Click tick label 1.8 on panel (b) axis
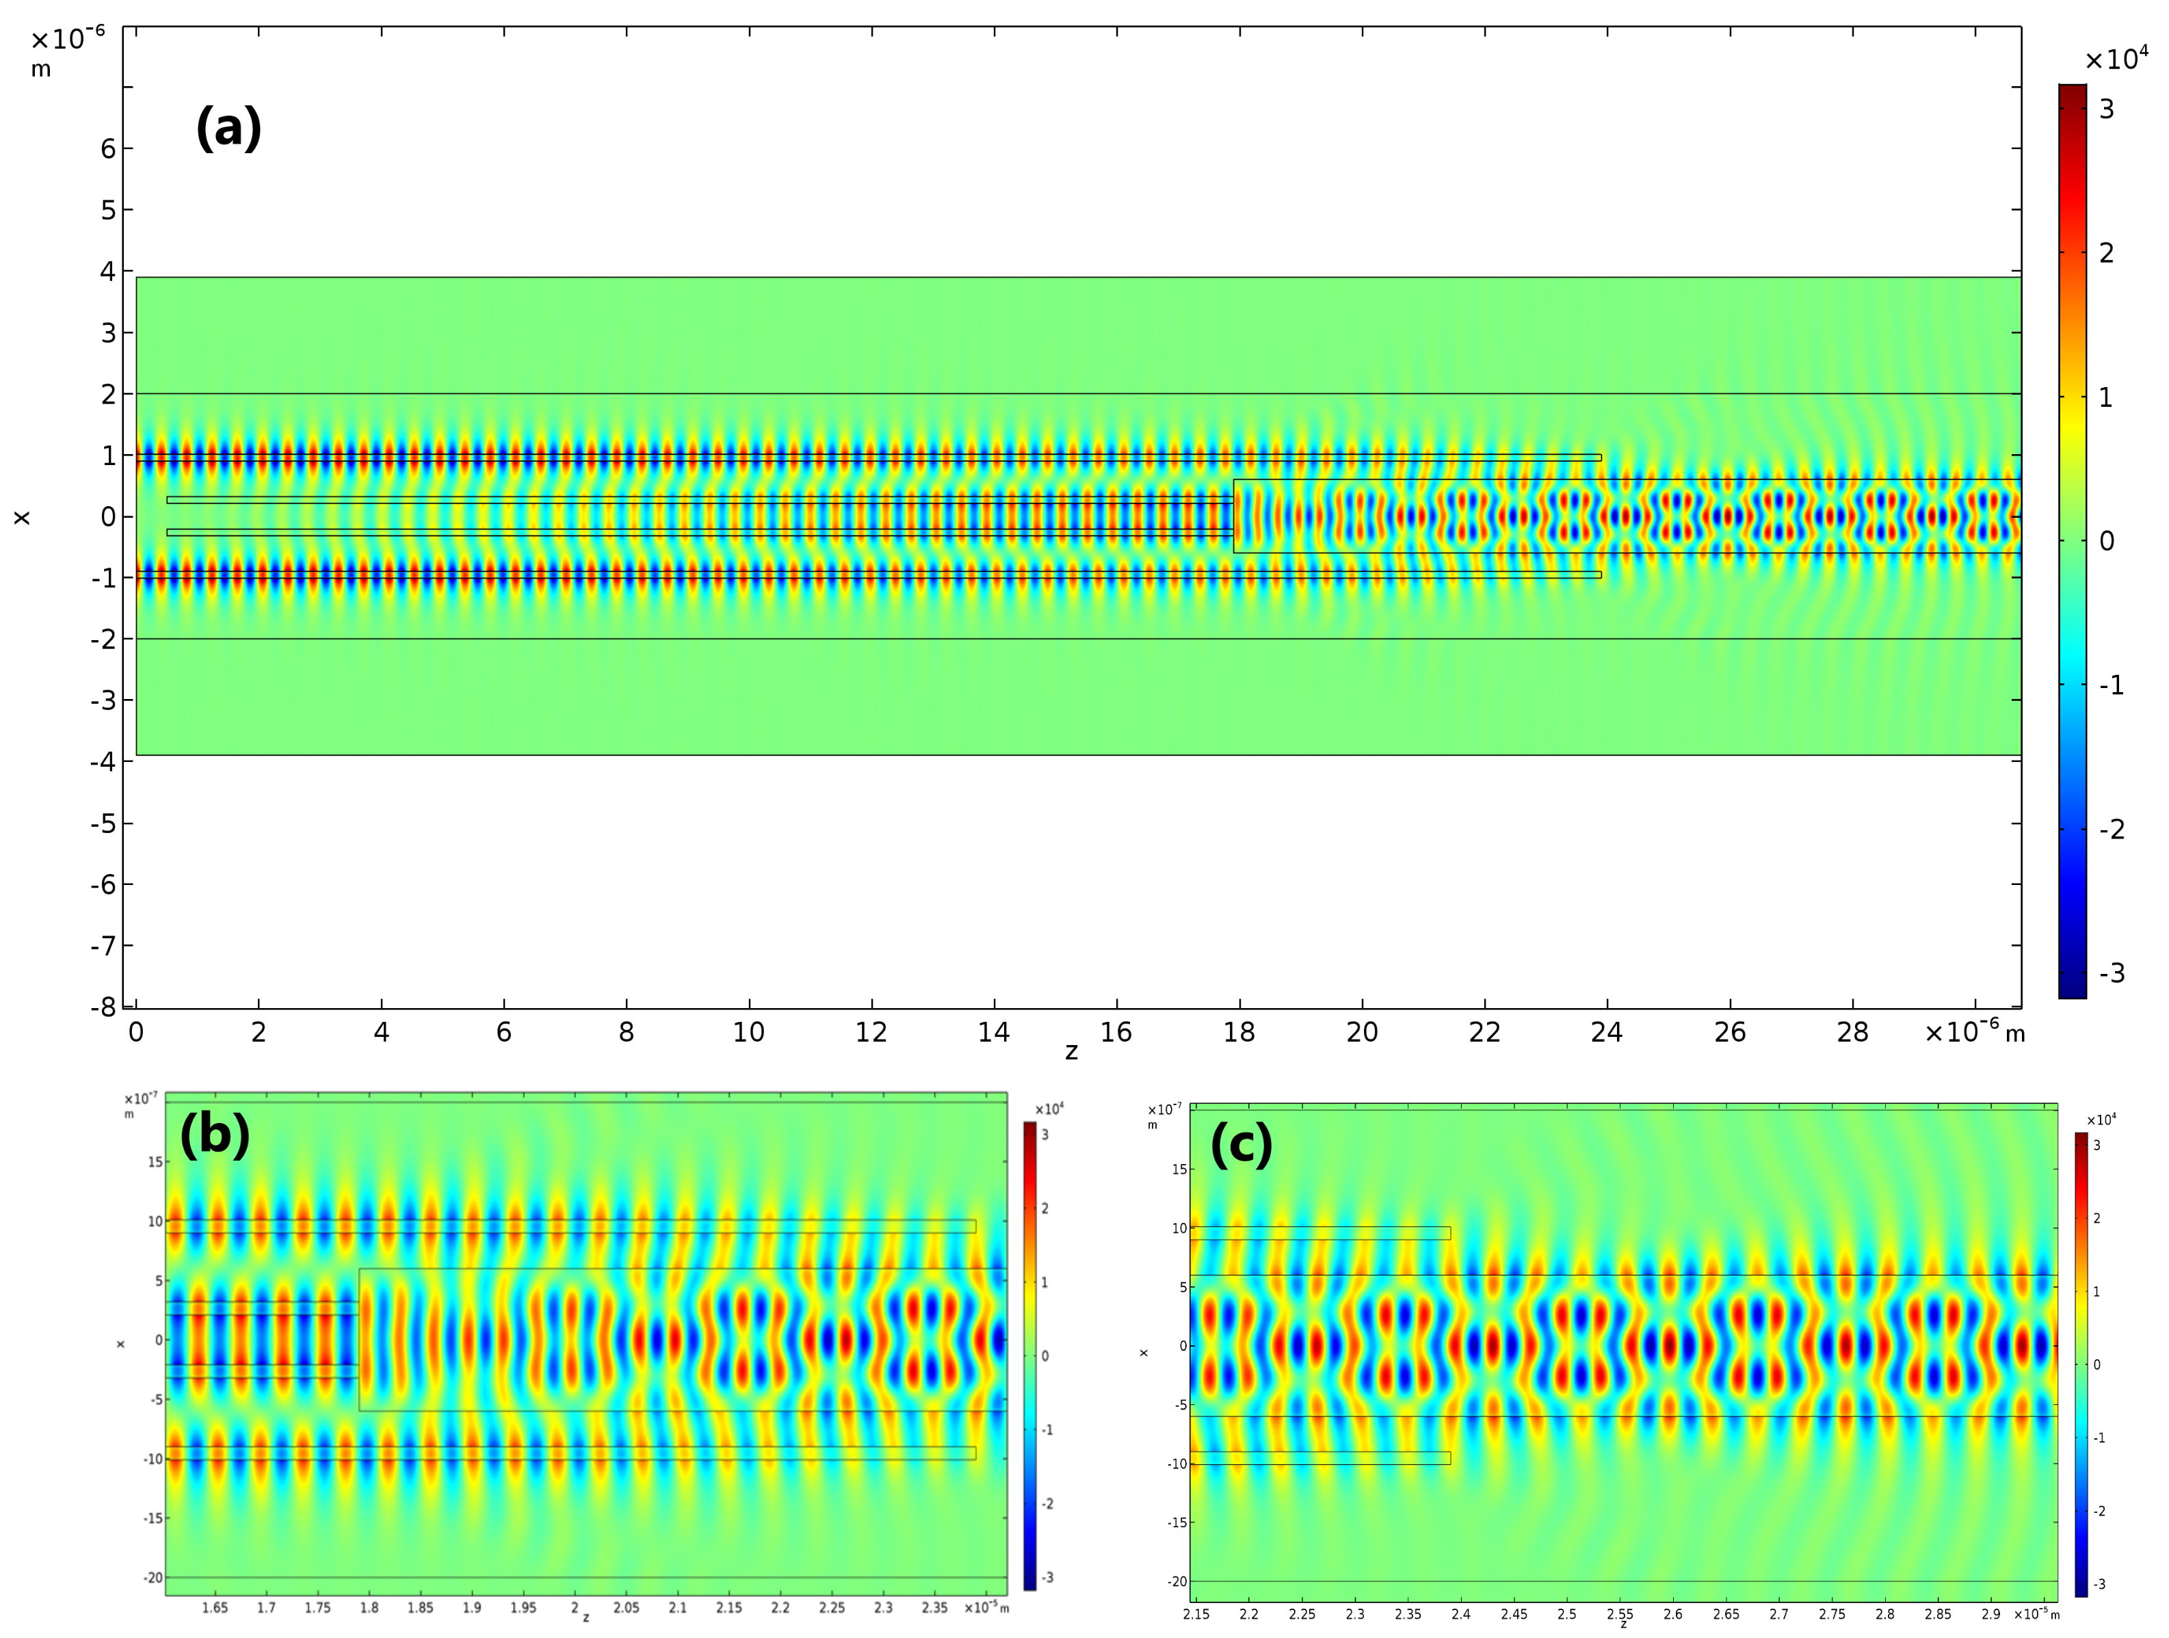 pos(369,1608)
